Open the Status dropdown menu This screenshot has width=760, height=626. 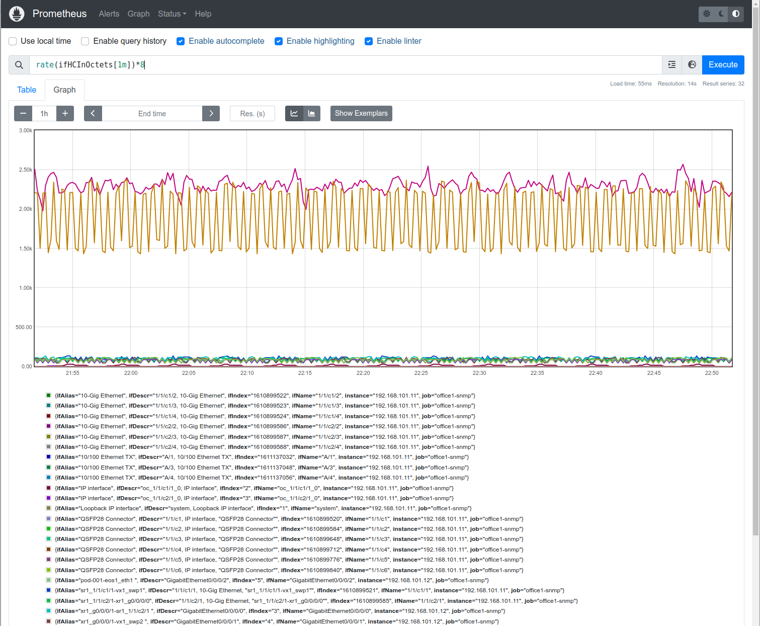click(172, 14)
